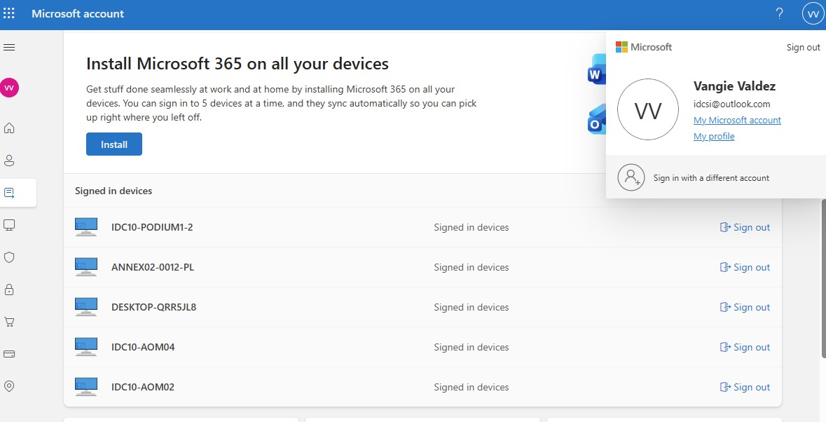Click the monitor icon for ANNEX02-0012-PL
Screen dimensions: 826x422
pyautogui.click(x=86, y=267)
